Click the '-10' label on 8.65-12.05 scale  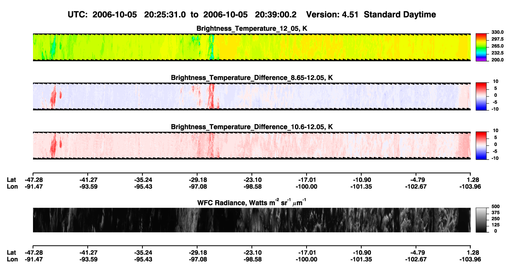[494, 109]
